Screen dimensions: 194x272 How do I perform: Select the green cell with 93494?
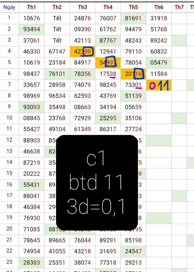click(x=32, y=29)
